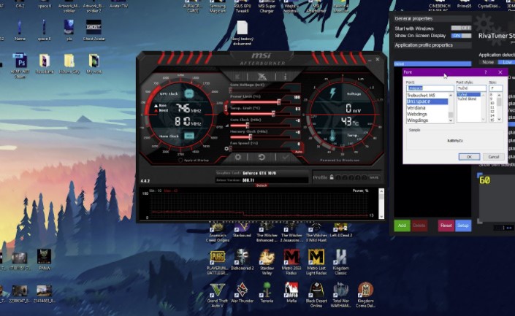515x316 pixels.
Task: Click the lightning bolt icon in voltage gauge
Action: pos(332,93)
